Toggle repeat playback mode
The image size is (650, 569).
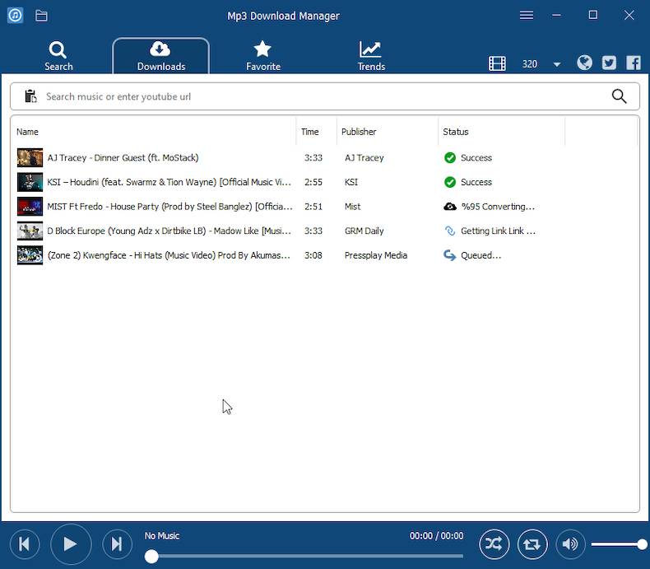tap(532, 543)
